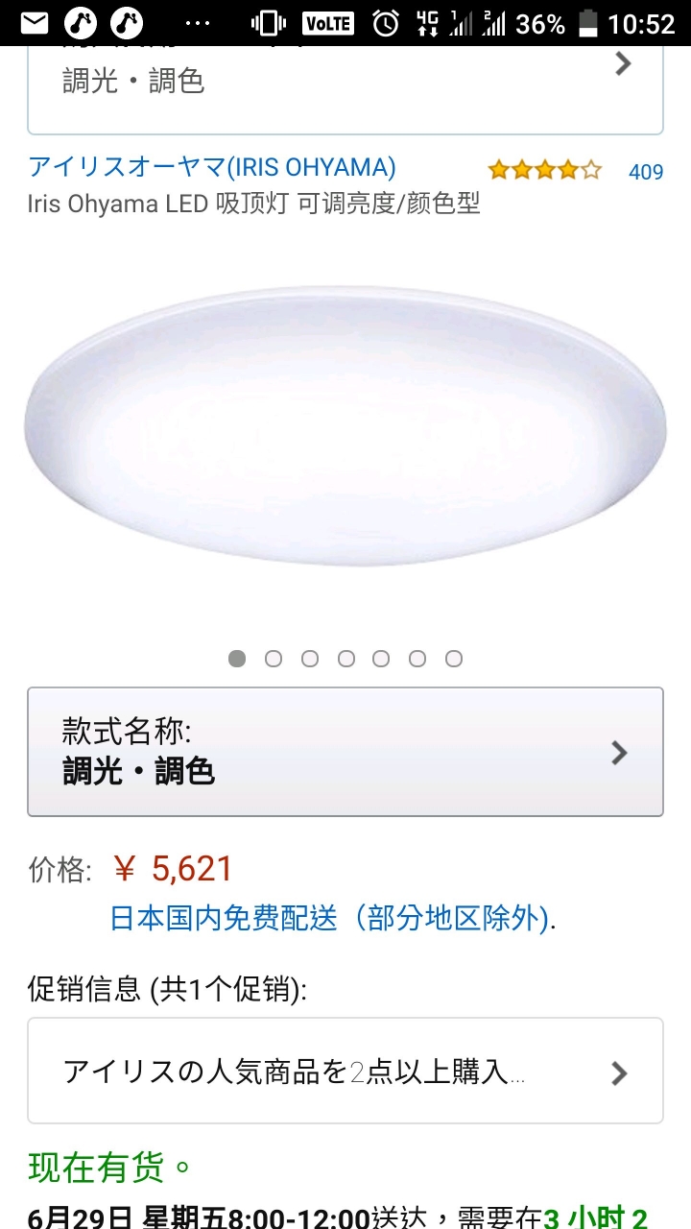Open the 款式名称 調光・調色 selector
691x1229 pixels.
(345, 752)
